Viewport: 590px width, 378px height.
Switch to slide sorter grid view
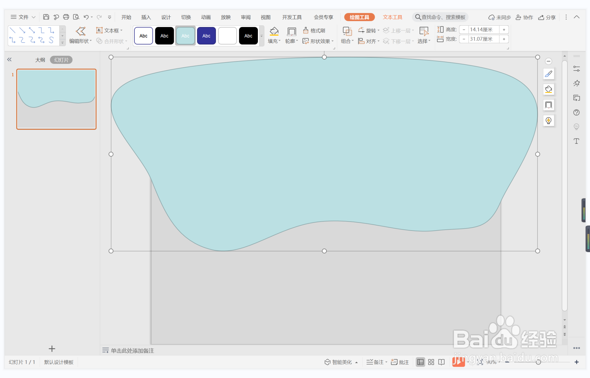431,362
